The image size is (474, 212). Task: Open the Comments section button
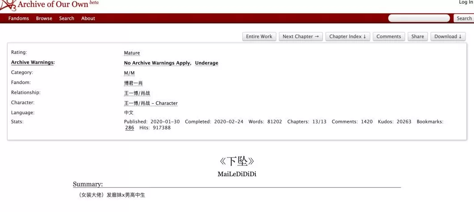pyautogui.click(x=388, y=37)
